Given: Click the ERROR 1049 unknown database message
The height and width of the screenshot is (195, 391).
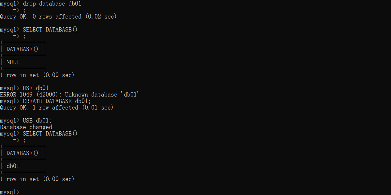Looking at the screenshot, I should [x=70, y=95].
